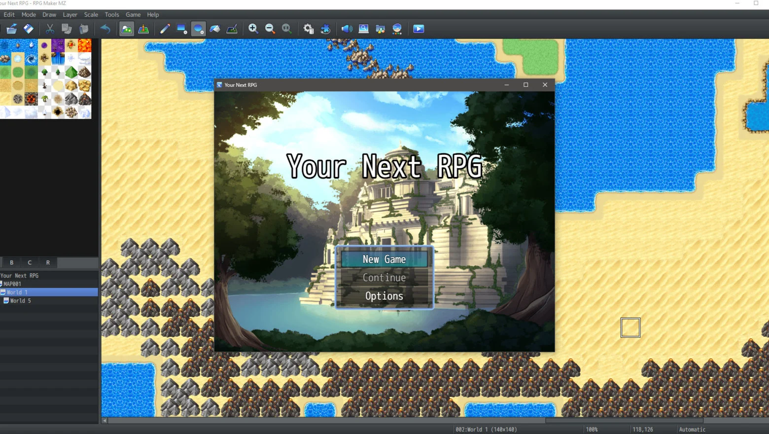Pick the purple swamp tile
The height and width of the screenshot is (434, 769).
[x=58, y=46]
